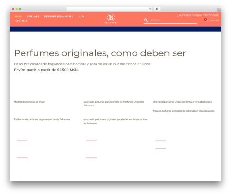Image resolution: width=231 pixels, height=195 pixels.
Task: Click the browser extension button beside address bar
Action: pyautogui.click(x=157, y=9)
